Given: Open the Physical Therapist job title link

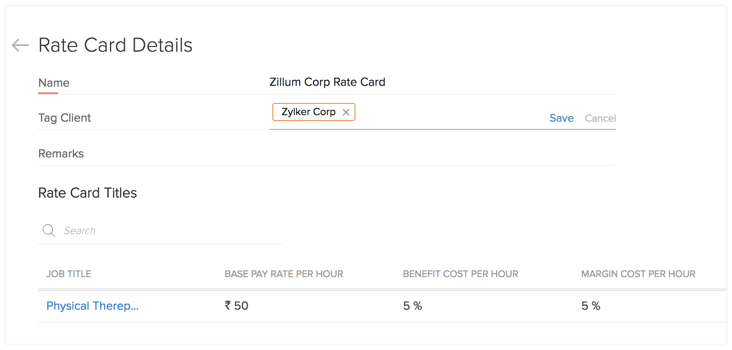Looking at the screenshot, I should 92,306.
